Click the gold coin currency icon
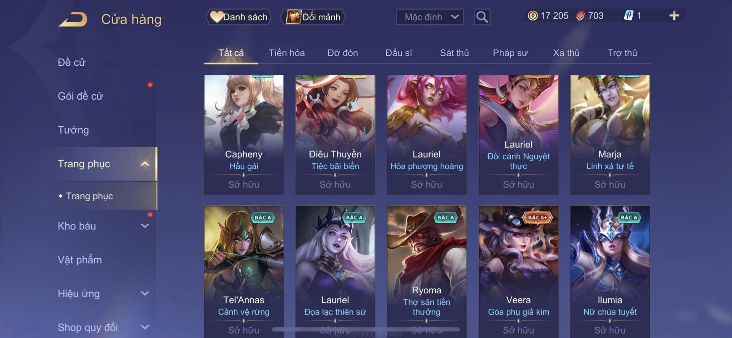Screen dimensions: 732x338 [x=533, y=16]
